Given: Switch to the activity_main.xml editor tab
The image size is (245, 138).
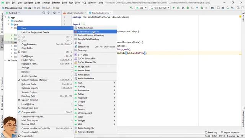Looking at the screenshot, I should coord(75,13).
